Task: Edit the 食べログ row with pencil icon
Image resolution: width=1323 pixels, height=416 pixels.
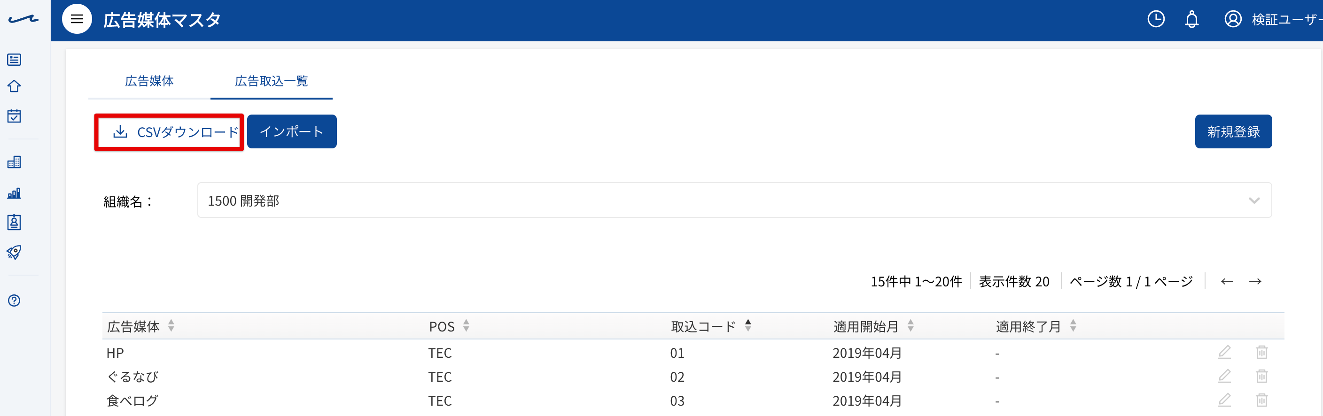Action: 1224,400
